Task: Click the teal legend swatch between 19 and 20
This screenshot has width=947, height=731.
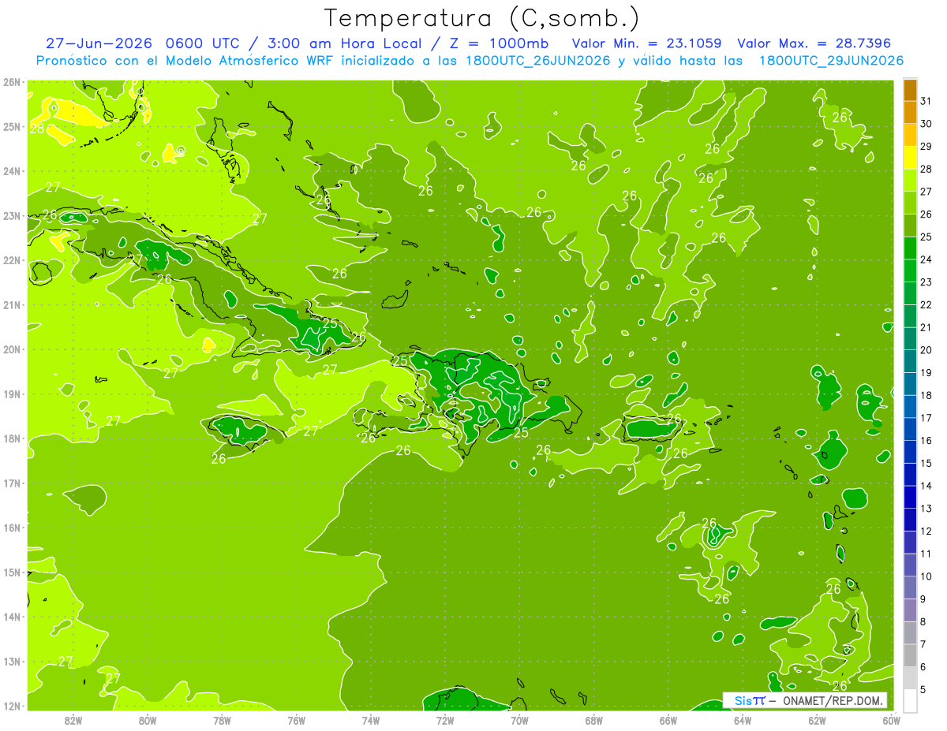Action: [x=910, y=362]
